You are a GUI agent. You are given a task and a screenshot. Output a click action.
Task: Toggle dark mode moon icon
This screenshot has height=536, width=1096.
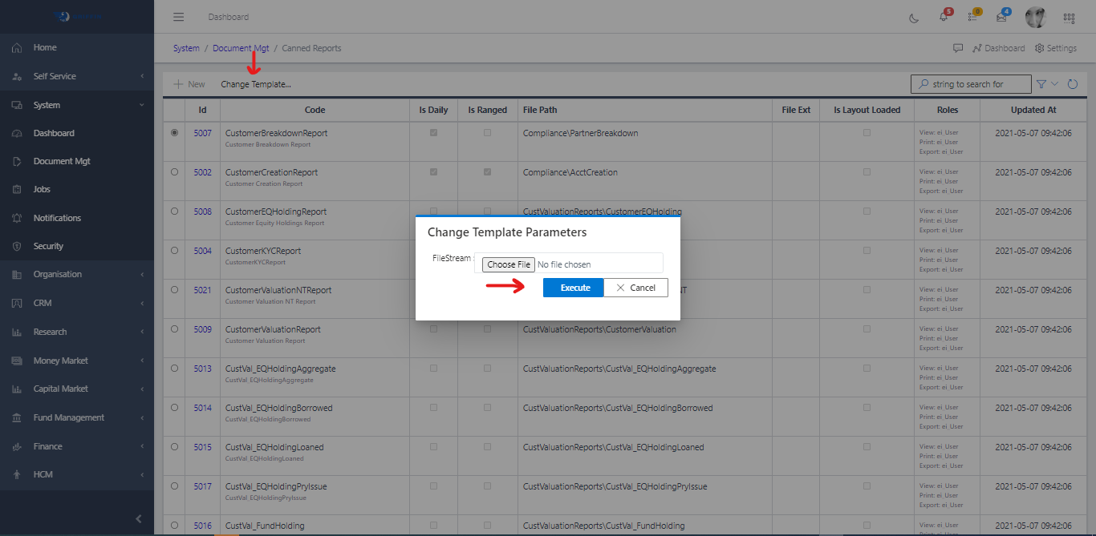tap(914, 18)
